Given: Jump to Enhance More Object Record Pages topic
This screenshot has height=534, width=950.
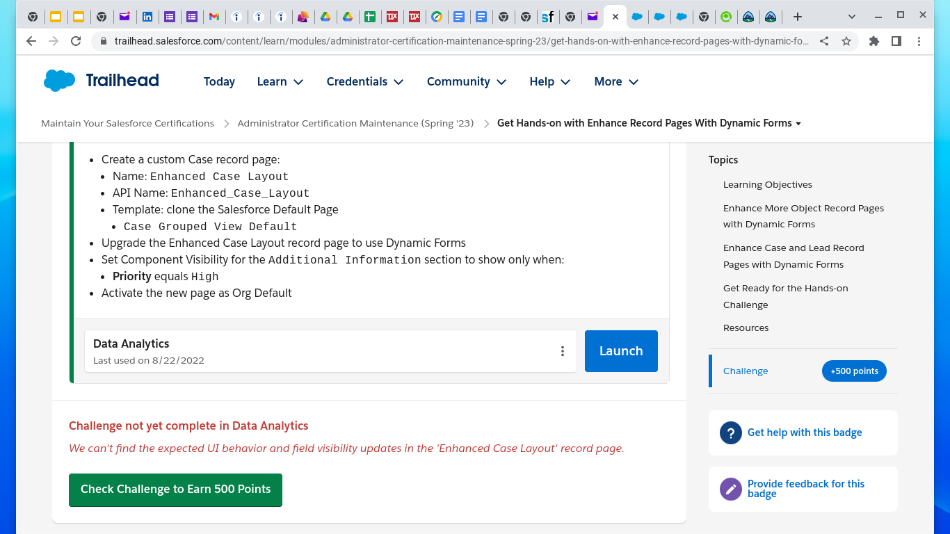Looking at the screenshot, I should click(803, 216).
